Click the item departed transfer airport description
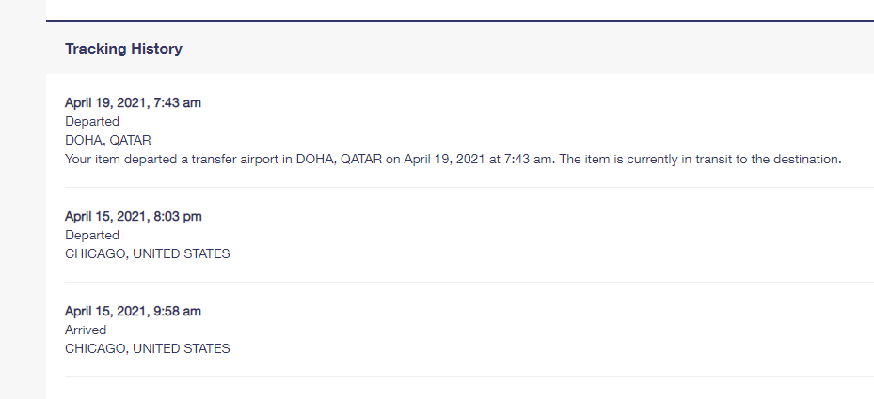Screen dimensions: 874x399 [453, 160]
